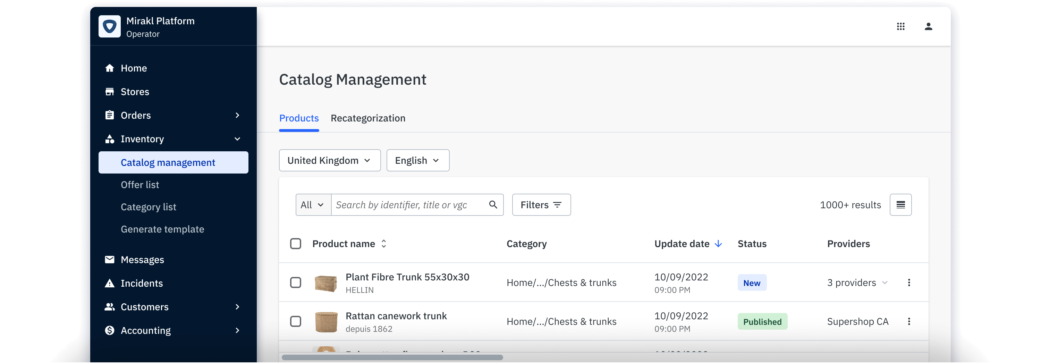Click the search magnifier in search bar

(493, 205)
